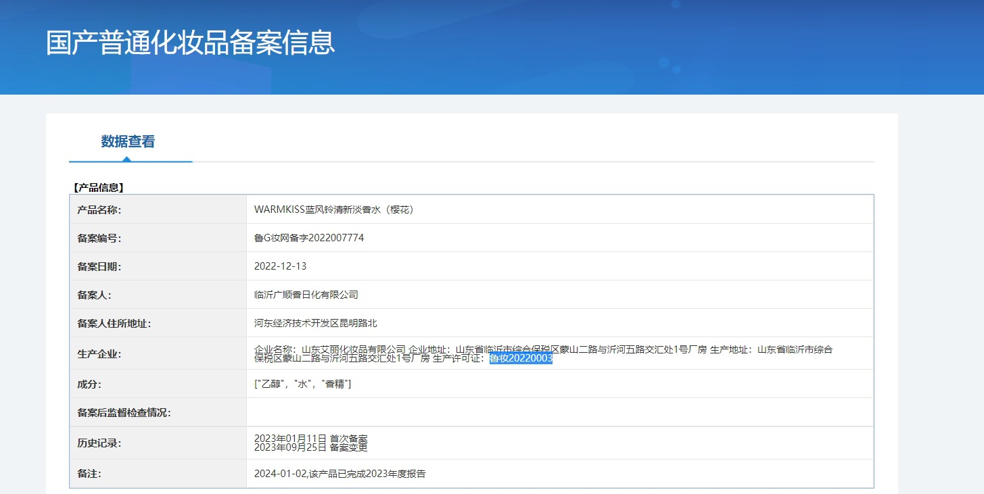The image size is (984, 494).
Task: Click highlighted license number 鲁妆20220003
Action: pos(521,359)
